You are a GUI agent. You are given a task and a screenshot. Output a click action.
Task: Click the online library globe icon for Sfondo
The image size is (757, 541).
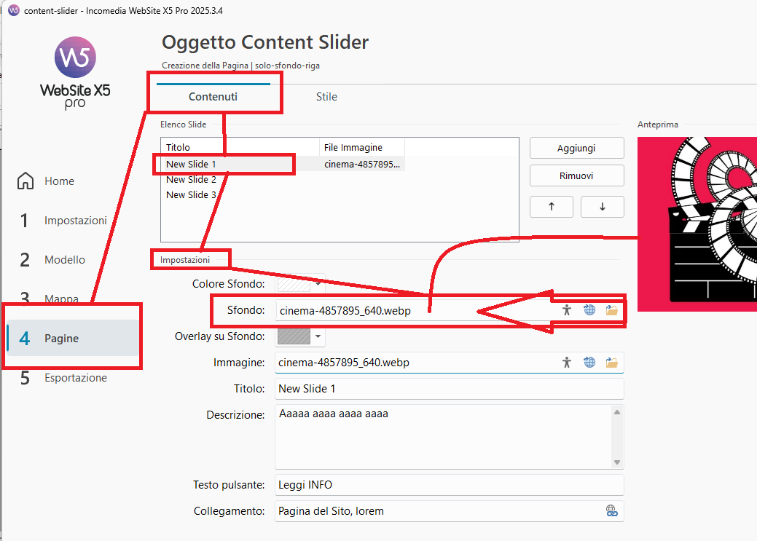[589, 310]
